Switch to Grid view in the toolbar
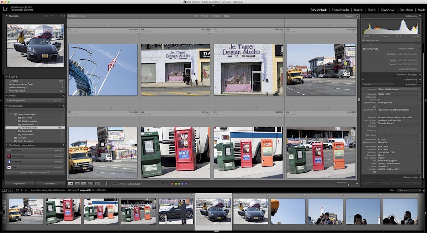Viewport: 427px width, 233px height. tap(70, 184)
